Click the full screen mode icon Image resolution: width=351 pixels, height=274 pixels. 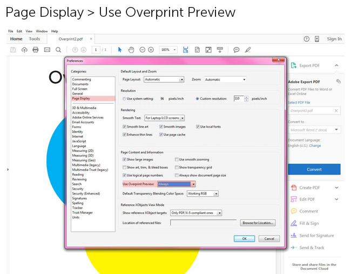click(x=208, y=50)
